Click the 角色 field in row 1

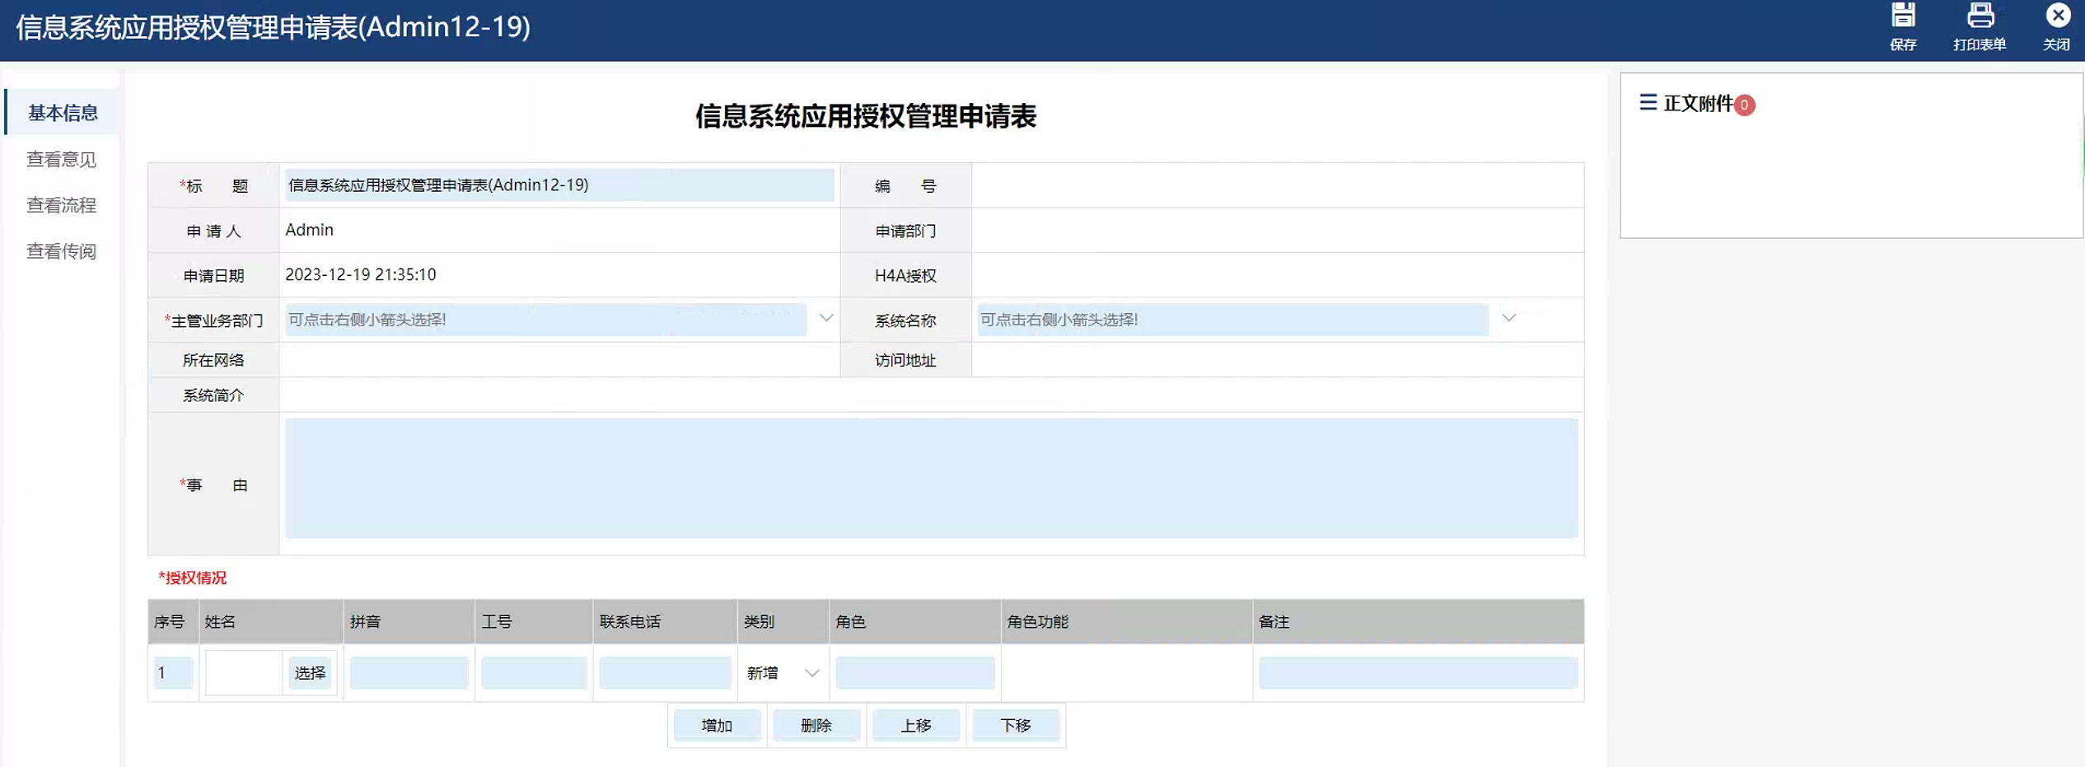click(914, 673)
